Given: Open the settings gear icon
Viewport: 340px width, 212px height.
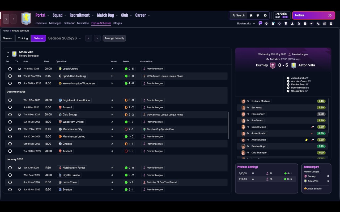Looking at the screenshot, I should click(x=265, y=15).
